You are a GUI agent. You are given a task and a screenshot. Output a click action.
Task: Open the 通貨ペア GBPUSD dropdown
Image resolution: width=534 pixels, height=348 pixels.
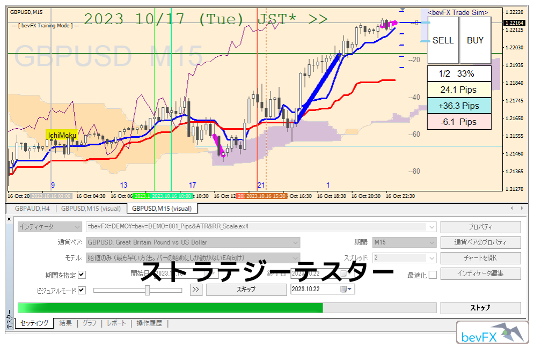pos(193,242)
